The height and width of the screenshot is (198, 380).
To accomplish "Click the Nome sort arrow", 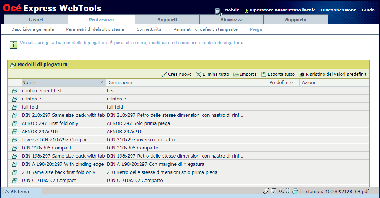I will pyautogui.click(x=102, y=83).
